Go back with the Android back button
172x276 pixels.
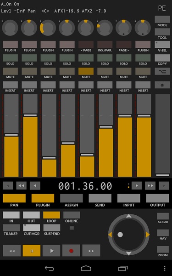[50, 268]
